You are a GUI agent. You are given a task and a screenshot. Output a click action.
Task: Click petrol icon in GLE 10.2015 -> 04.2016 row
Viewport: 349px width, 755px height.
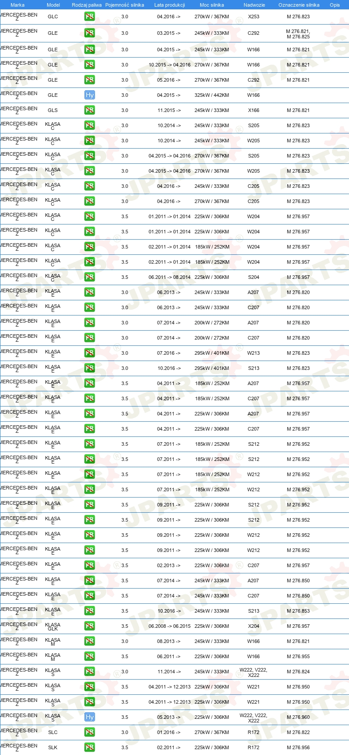90,65
